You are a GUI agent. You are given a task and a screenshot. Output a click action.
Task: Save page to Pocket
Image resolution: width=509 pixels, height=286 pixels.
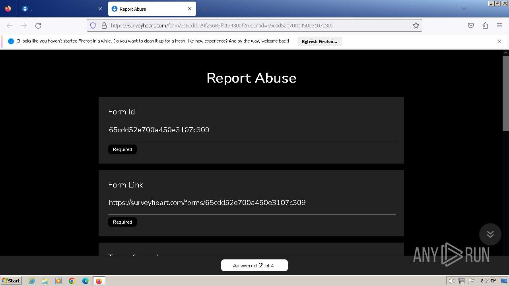point(471,25)
